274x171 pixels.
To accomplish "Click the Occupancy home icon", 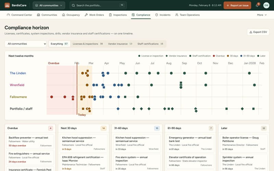I will point(64,15).
